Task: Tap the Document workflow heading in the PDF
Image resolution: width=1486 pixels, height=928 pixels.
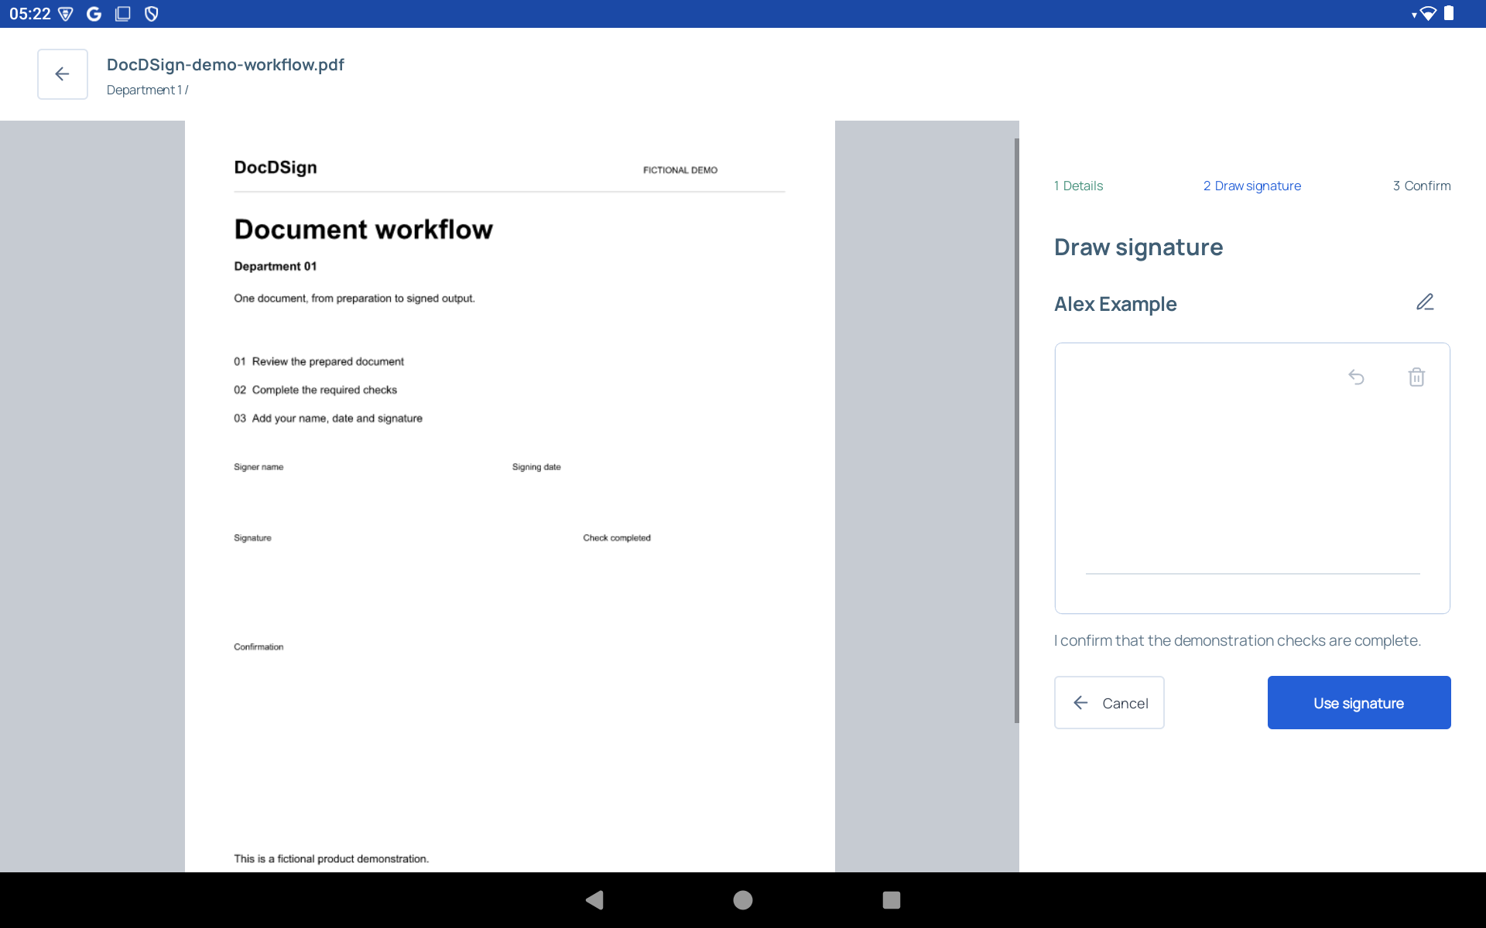Action: pyautogui.click(x=363, y=229)
